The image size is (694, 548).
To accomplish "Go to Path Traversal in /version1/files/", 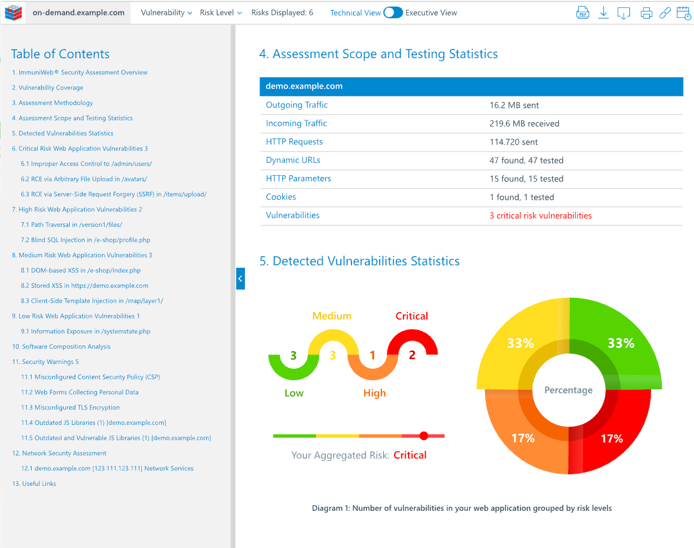I will (72, 225).
